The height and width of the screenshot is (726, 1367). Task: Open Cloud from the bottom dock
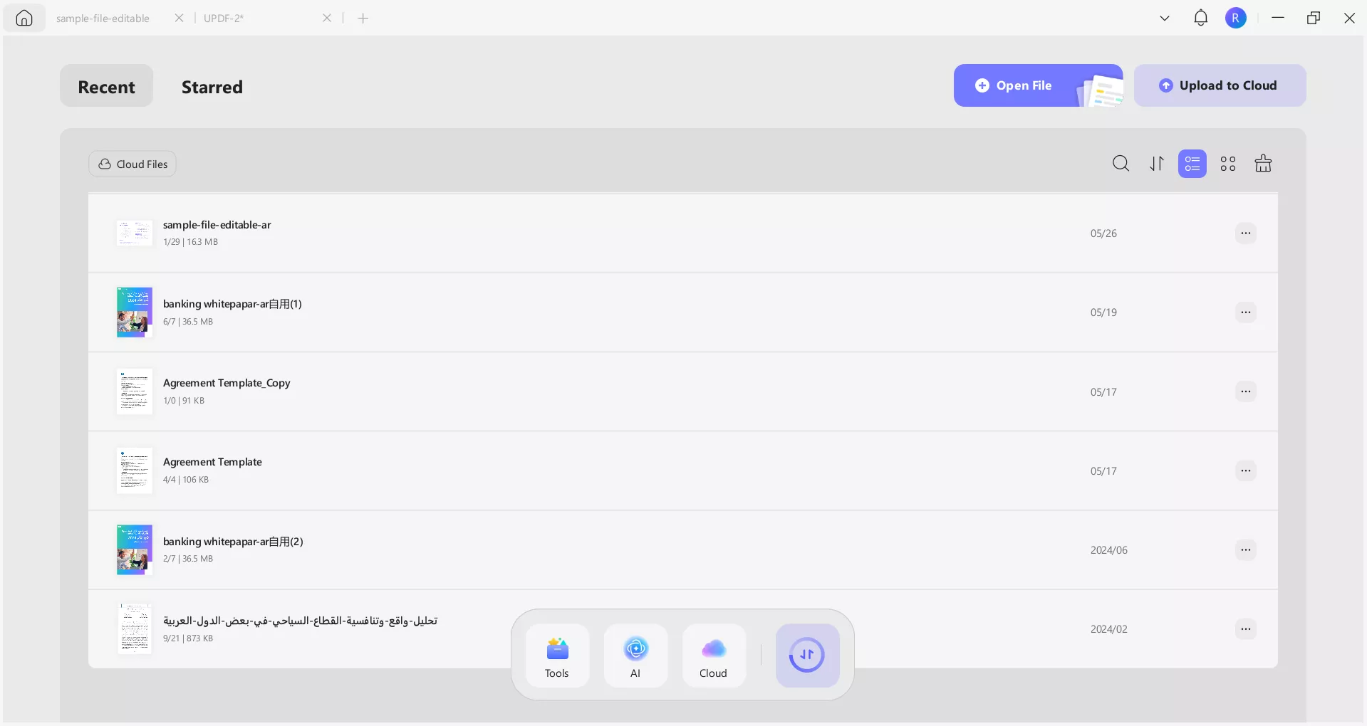coord(714,656)
